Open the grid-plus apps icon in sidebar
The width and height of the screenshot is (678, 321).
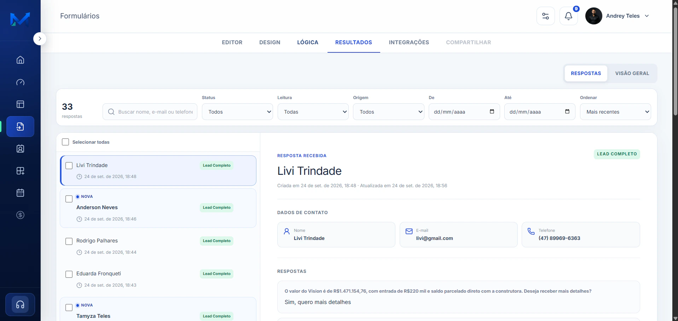(21, 171)
